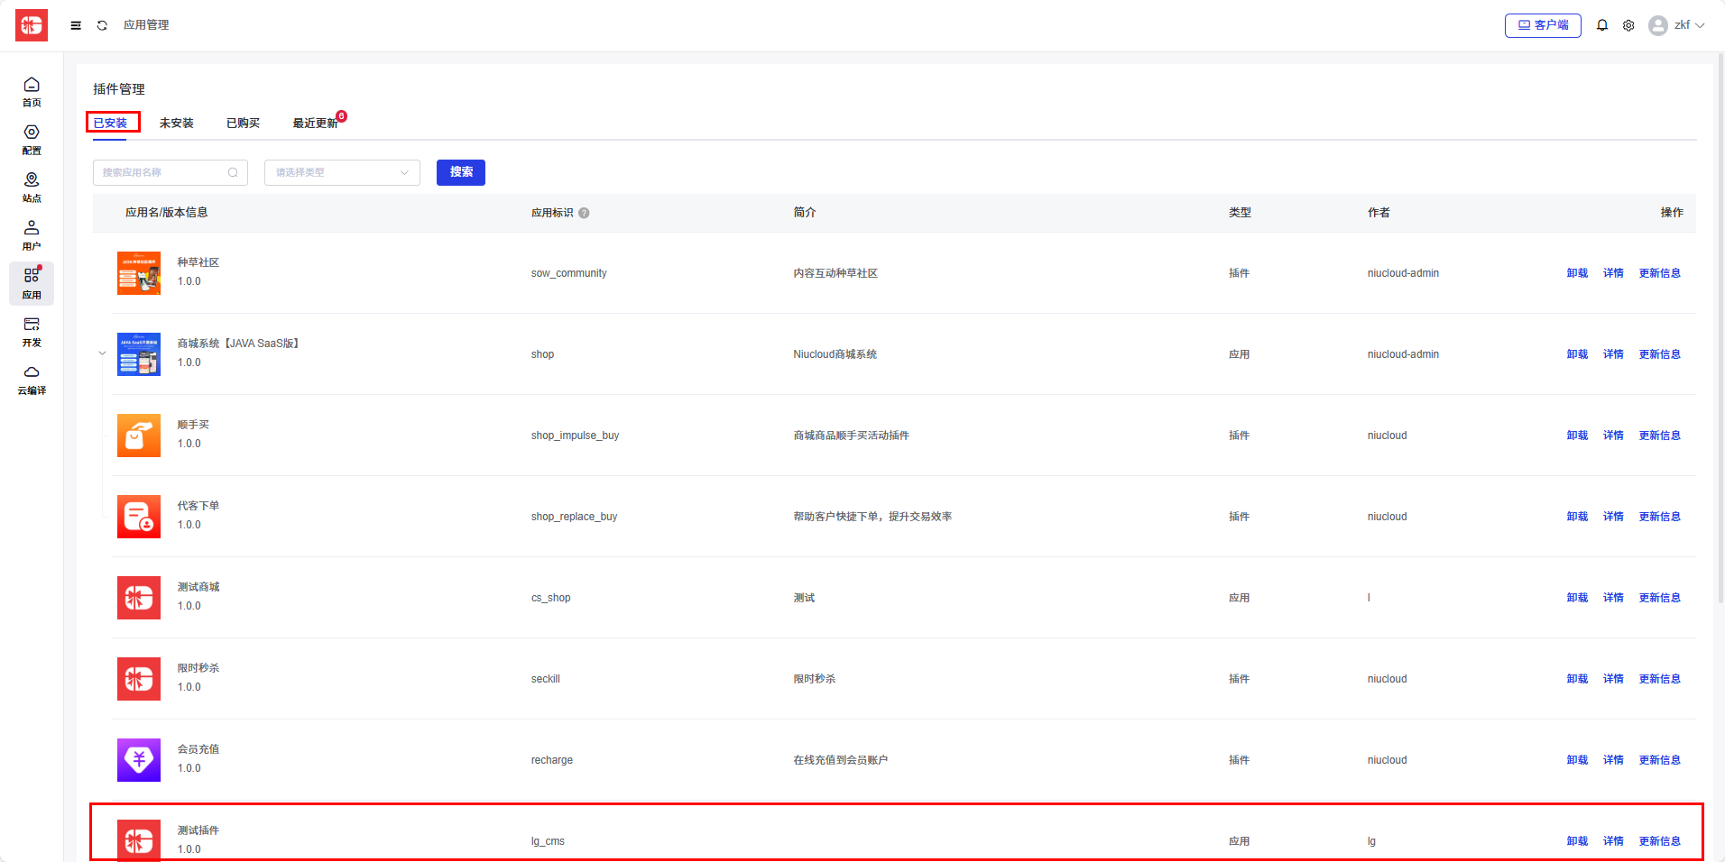Focus the 搜索应用名称 search field
Image resolution: width=1725 pixels, height=862 pixels.
(x=162, y=172)
